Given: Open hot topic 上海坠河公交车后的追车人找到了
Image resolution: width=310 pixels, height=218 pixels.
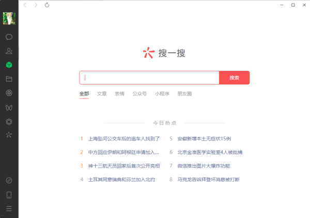Looking at the screenshot, I should 124,139.
